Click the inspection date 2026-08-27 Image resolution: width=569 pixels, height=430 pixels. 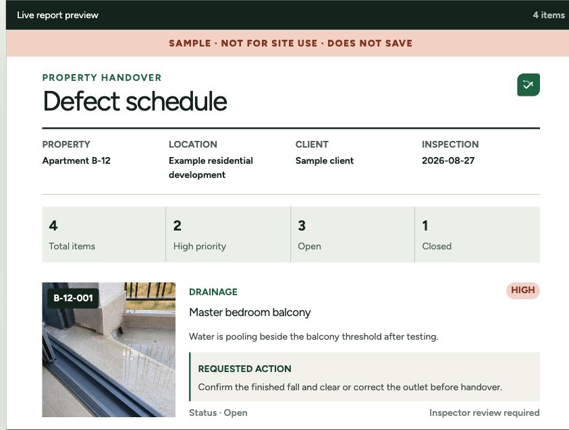[x=448, y=160]
